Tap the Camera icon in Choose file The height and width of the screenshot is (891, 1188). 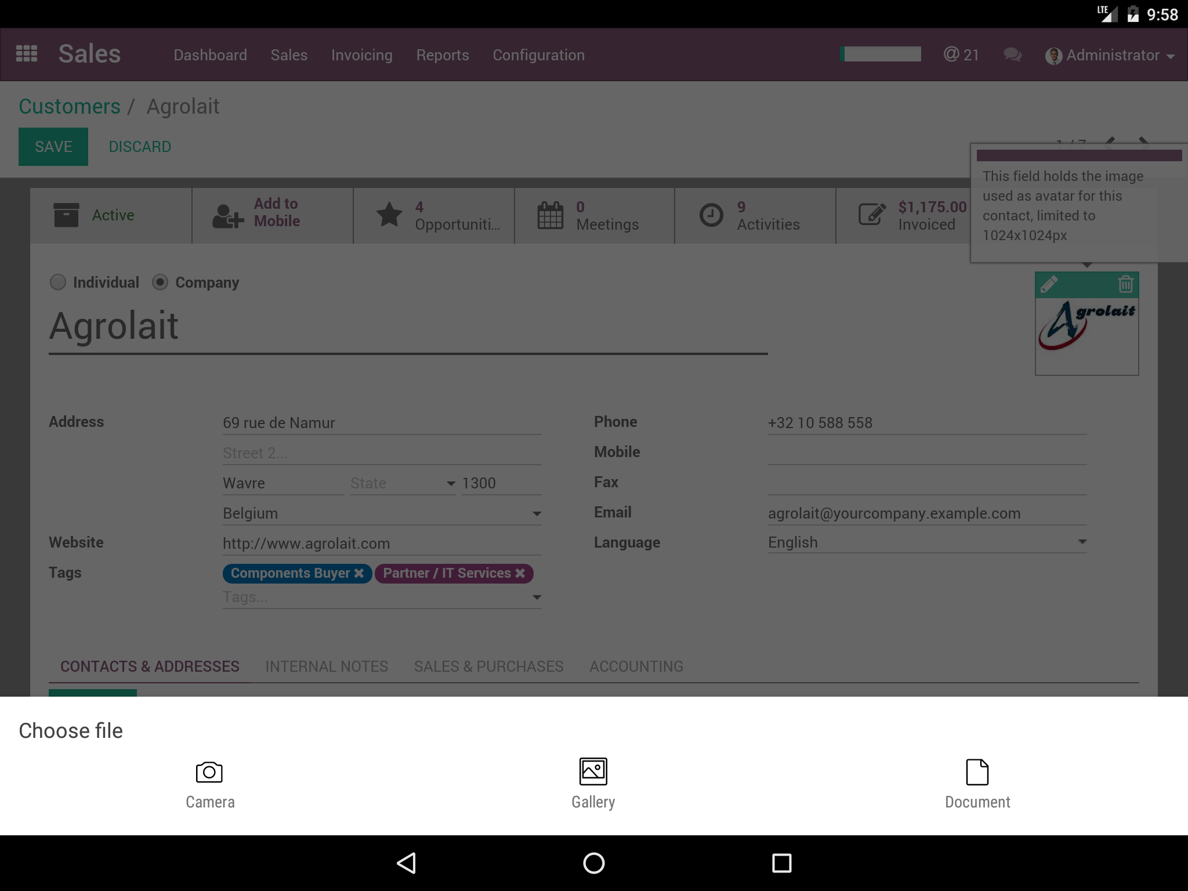tap(209, 772)
